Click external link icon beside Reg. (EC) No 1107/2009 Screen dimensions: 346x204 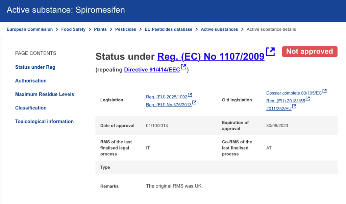pyautogui.click(x=270, y=52)
